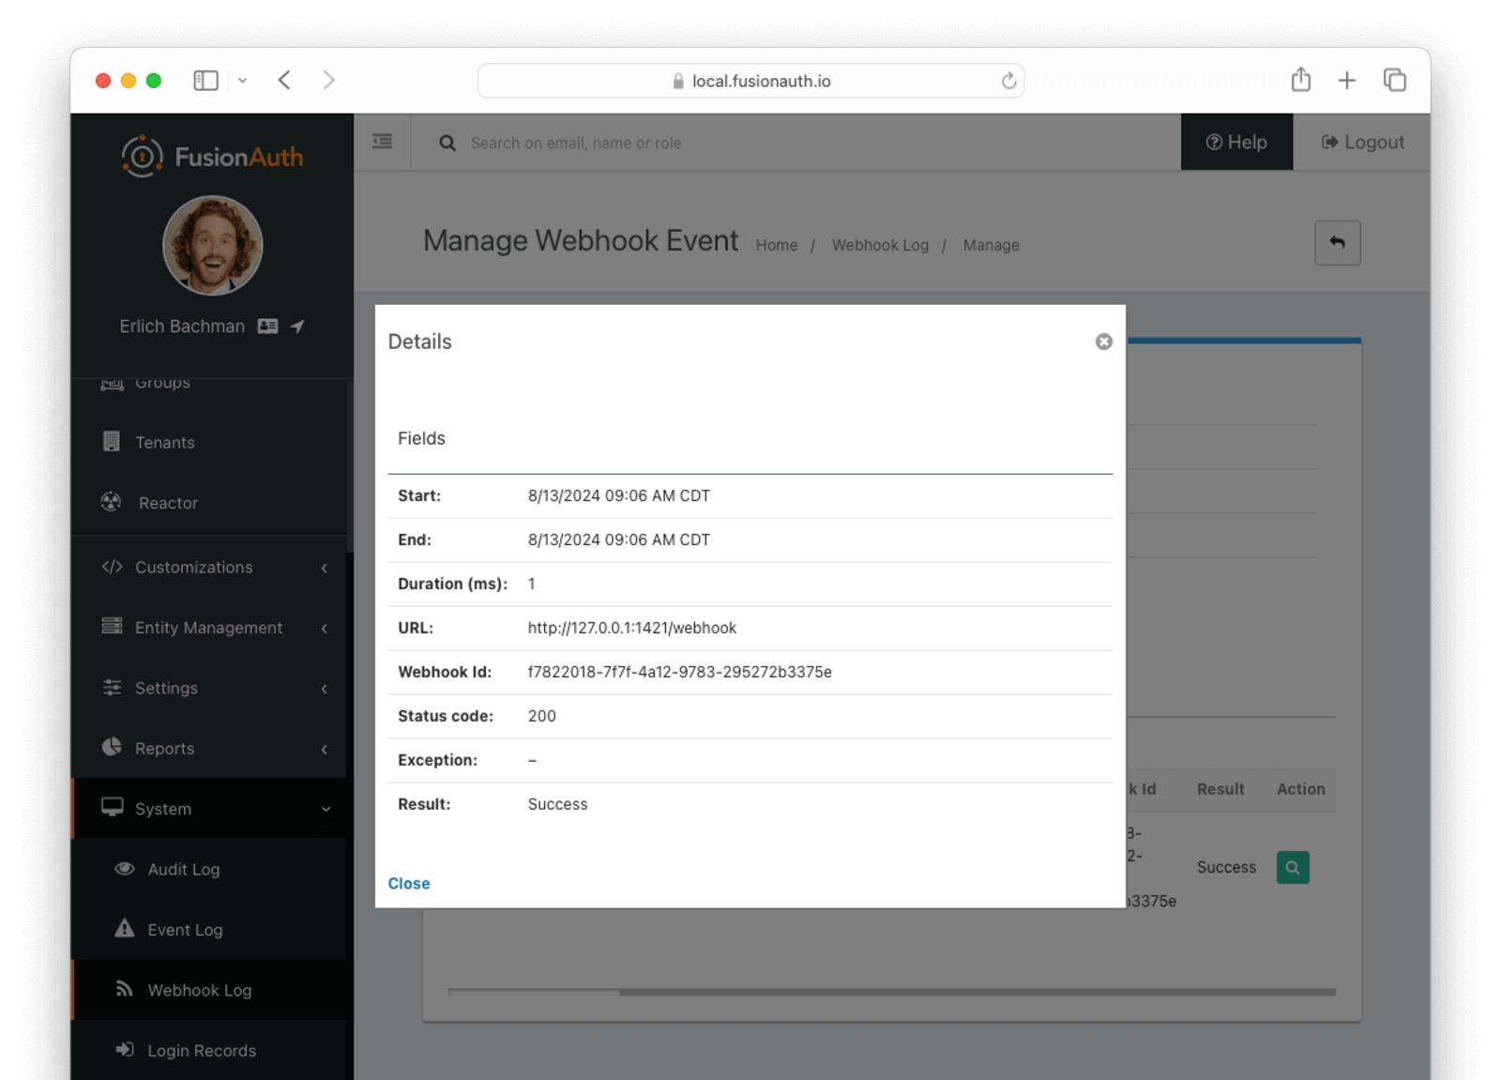Image resolution: width=1501 pixels, height=1080 pixels.
Task: Click the Reports pie chart icon
Action: [112, 747]
